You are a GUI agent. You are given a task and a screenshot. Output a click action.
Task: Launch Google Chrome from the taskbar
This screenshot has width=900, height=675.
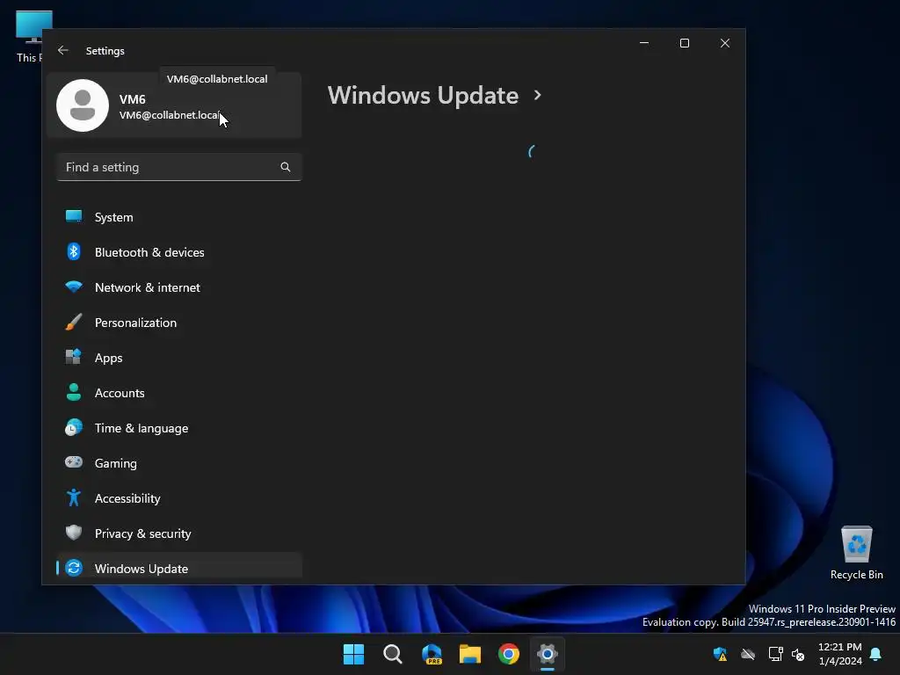pos(509,654)
